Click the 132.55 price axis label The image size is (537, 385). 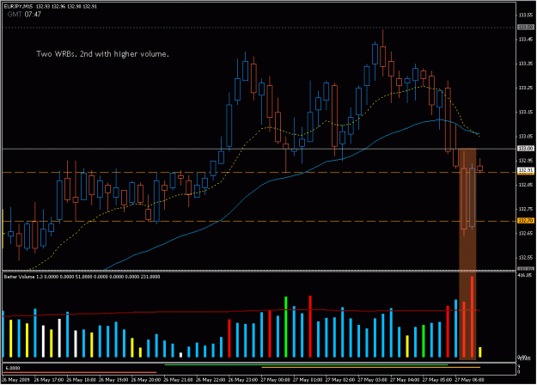pos(525,258)
